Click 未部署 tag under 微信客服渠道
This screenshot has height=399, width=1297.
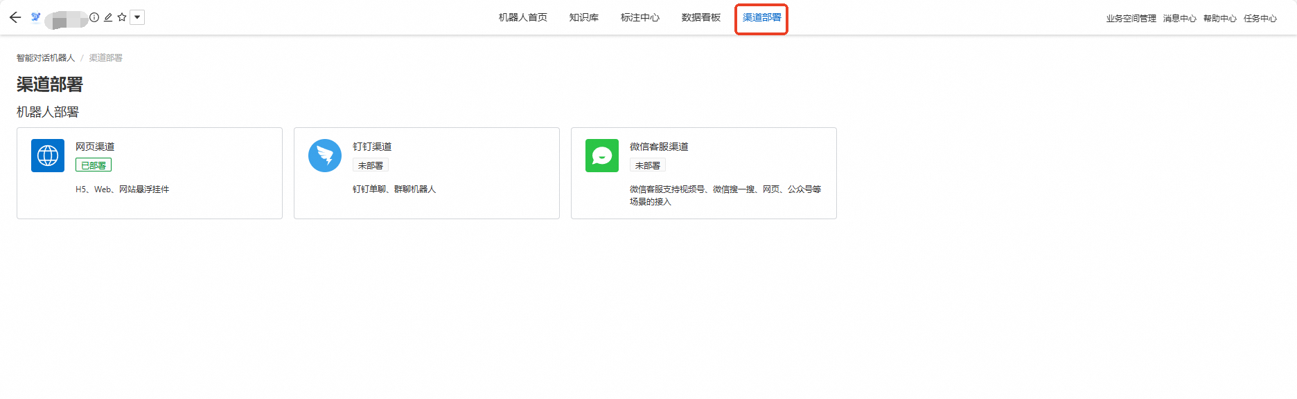point(648,165)
